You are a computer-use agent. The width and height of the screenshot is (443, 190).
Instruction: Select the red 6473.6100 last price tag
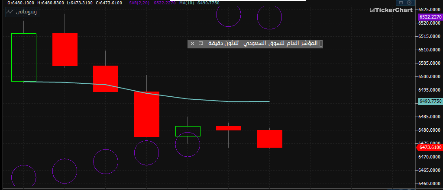(430, 147)
